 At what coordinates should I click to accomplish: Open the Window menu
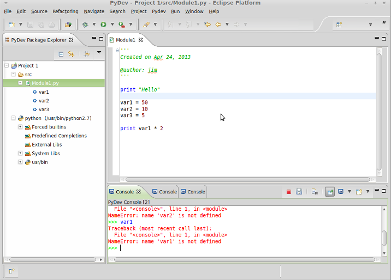tap(194, 11)
